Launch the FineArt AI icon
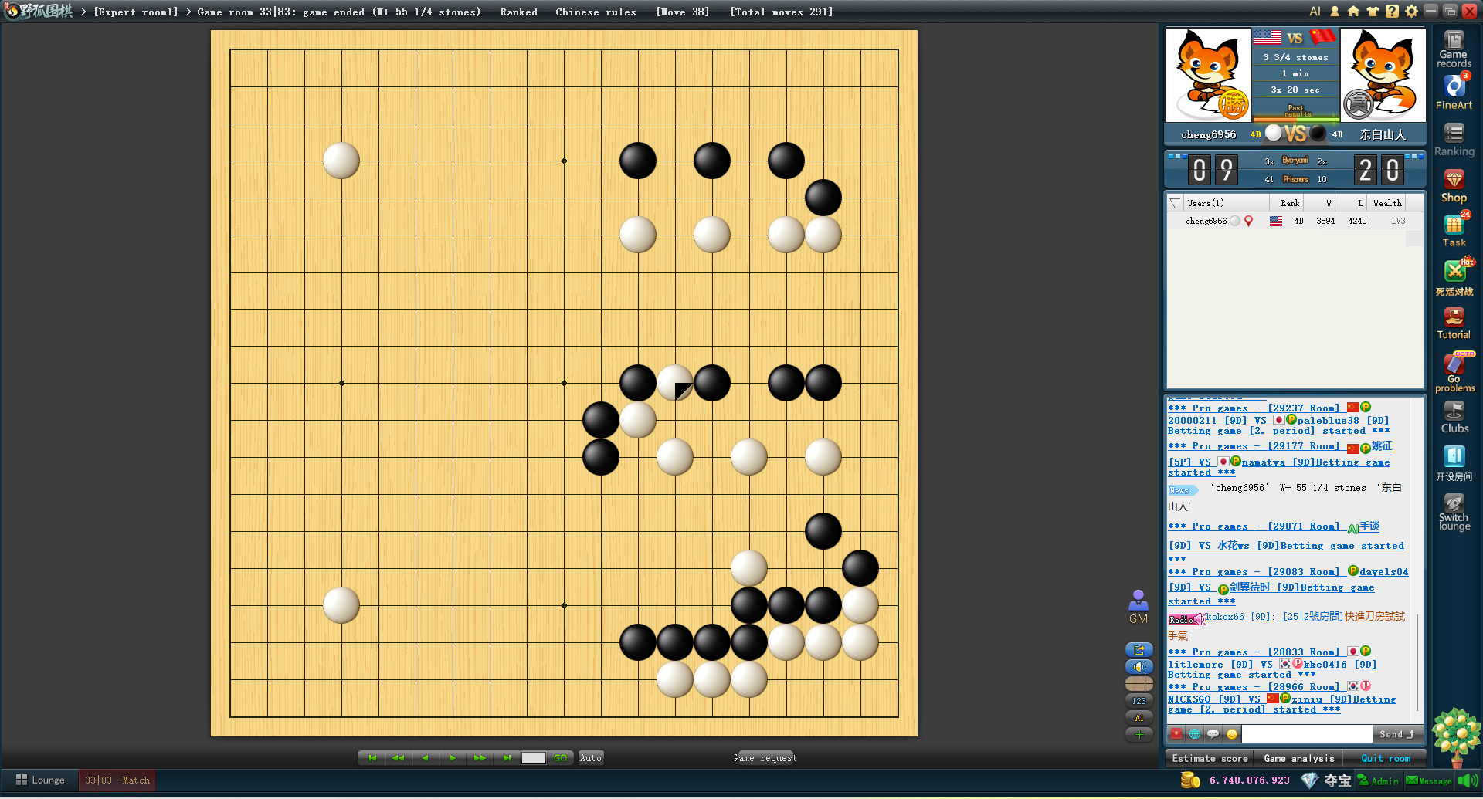1483x799 pixels. (x=1454, y=93)
